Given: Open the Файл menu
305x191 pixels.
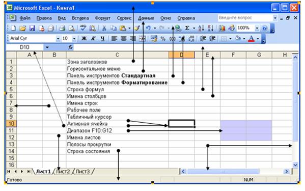Looking at the screenshot, I should [x=25, y=18].
